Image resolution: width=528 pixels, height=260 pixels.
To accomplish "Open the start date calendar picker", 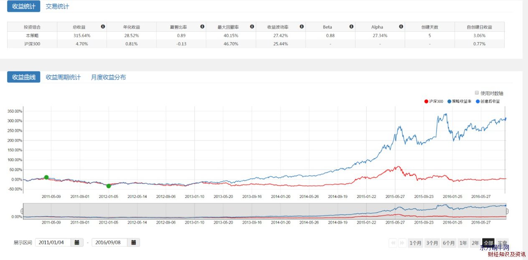I will [77, 242].
